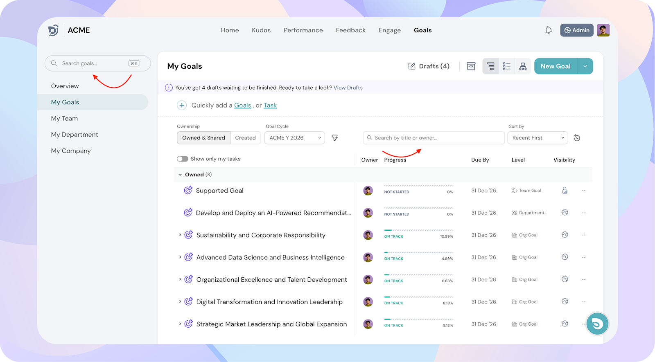This screenshot has width=655, height=362.
Task: Click the Digital Transformation progress bar at 8.13%
Action: [x=418, y=297]
